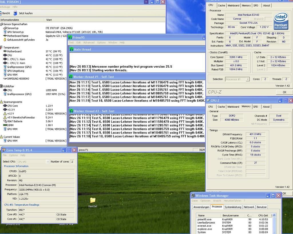Image resolution: width=293 pixels, height=234 pixels.
Task: Click the DIMM memory module icon
Action: pyautogui.click(x=5, y=125)
